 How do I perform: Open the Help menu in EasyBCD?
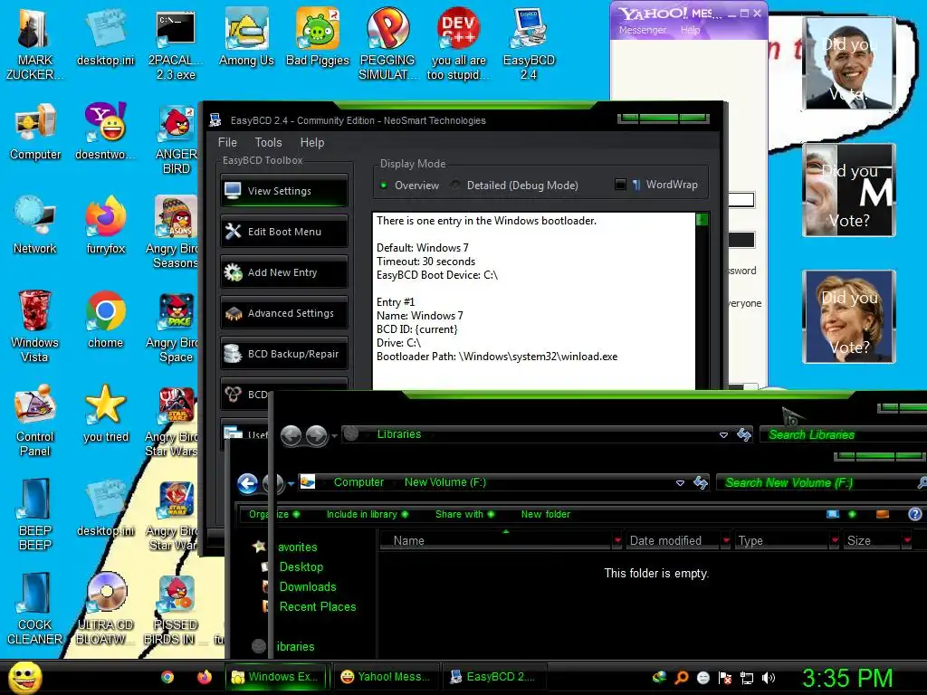point(312,142)
